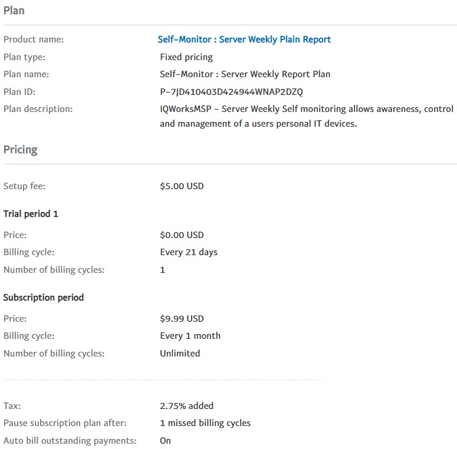The image size is (457, 449).
Task: Click the Subscription period heading
Action: tap(44, 298)
